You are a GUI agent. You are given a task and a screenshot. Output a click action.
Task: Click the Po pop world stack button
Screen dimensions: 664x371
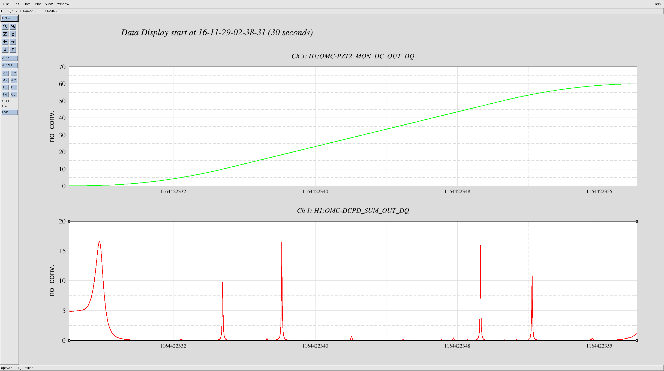tap(5, 94)
